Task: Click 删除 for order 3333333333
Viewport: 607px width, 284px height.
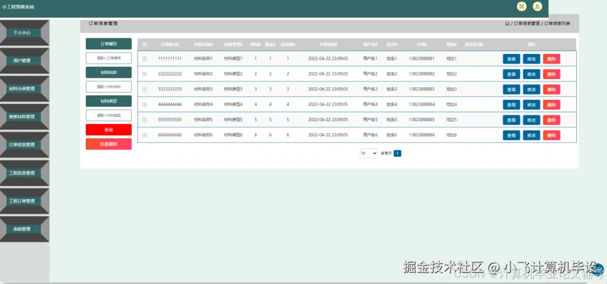Action: click(x=551, y=89)
